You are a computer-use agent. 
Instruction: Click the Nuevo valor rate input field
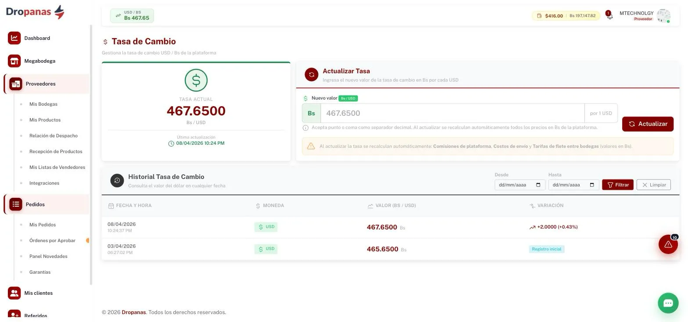452,113
